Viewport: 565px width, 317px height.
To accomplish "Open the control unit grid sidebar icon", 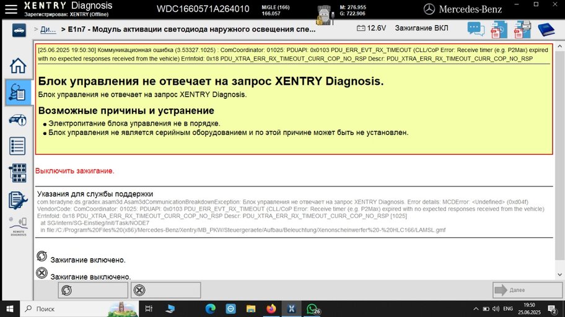I will 18,173.
